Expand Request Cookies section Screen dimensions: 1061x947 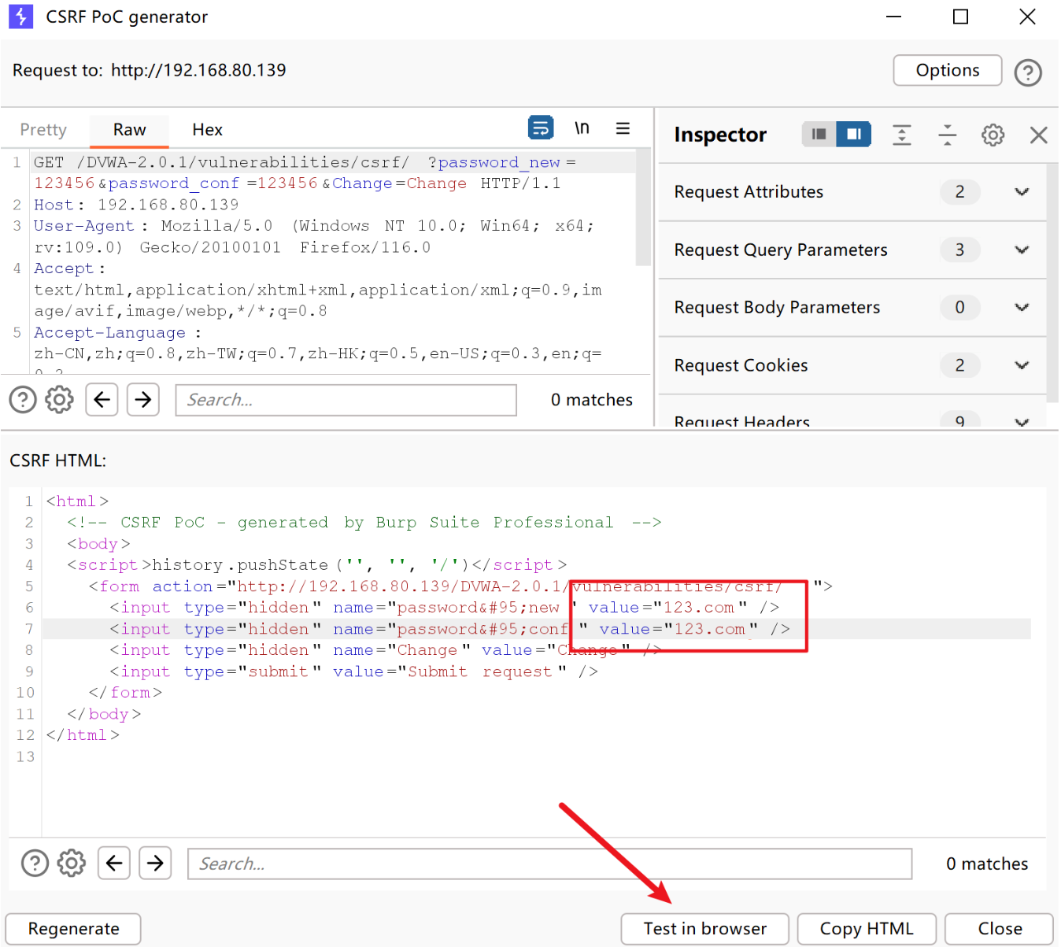tap(1022, 365)
